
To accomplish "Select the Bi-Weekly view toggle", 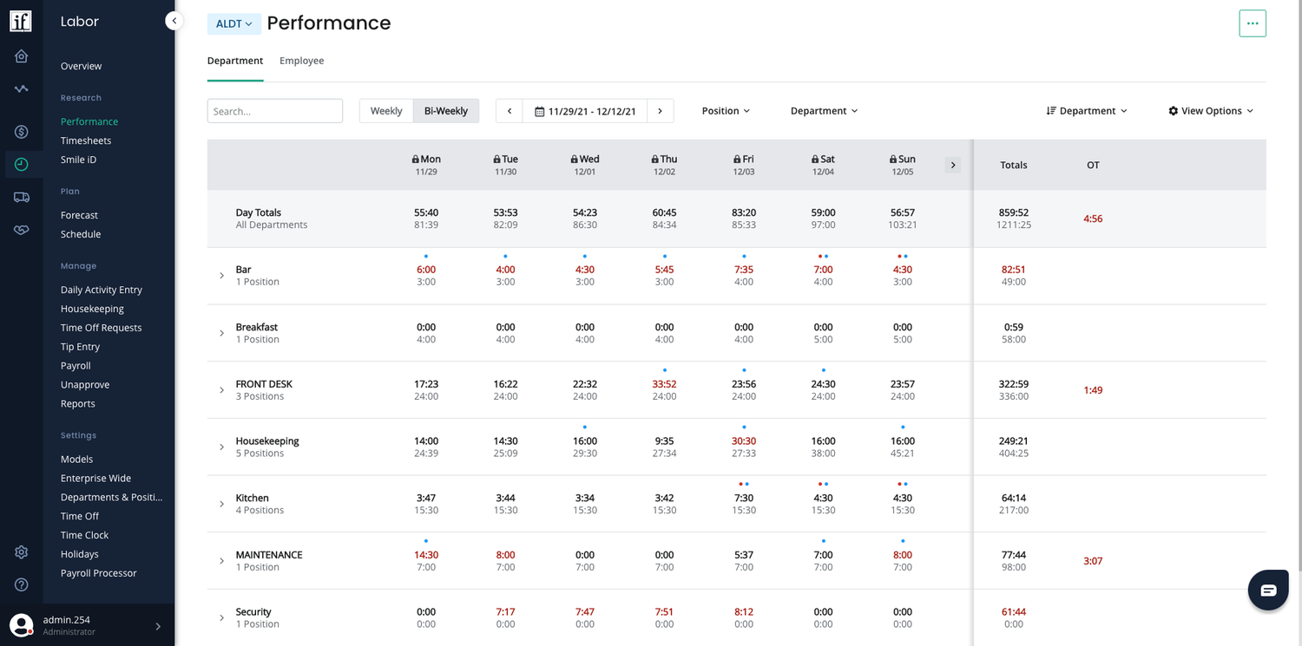I will (445, 111).
